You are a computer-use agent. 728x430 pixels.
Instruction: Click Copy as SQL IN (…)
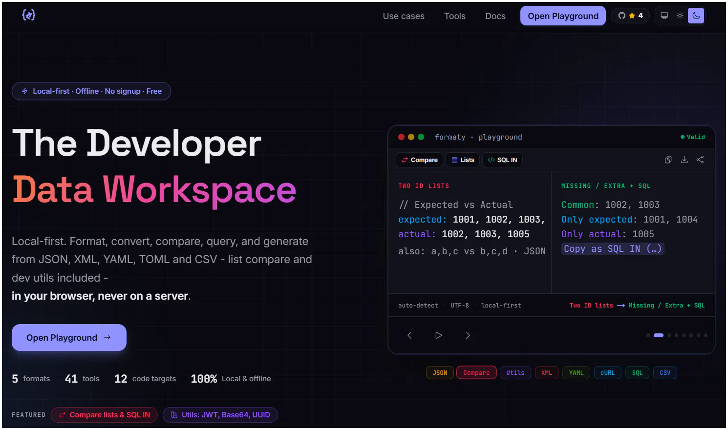click(613, 249)
